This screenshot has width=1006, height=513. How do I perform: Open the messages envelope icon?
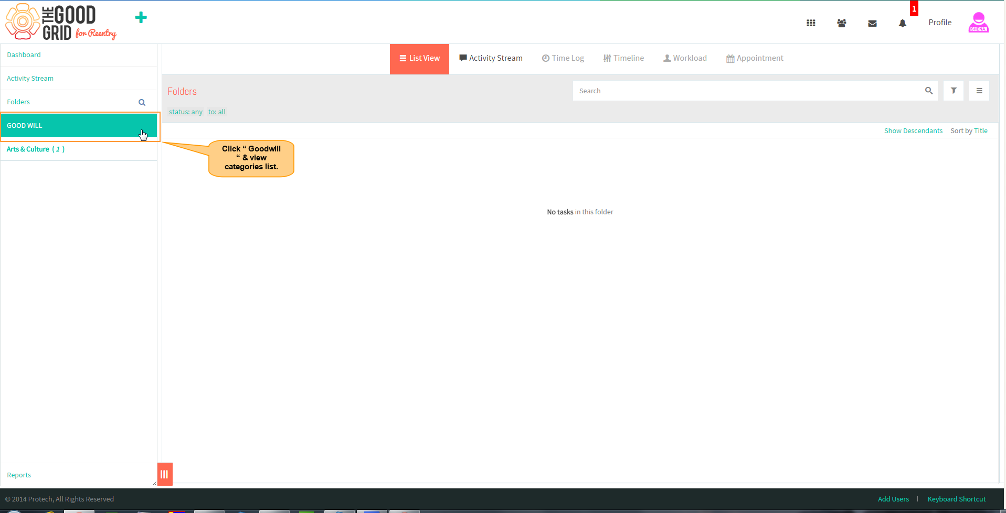pos(872,23)
